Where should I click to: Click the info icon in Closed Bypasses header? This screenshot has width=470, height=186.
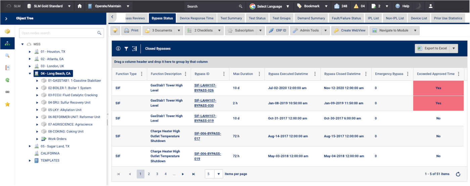click(118, 49)
